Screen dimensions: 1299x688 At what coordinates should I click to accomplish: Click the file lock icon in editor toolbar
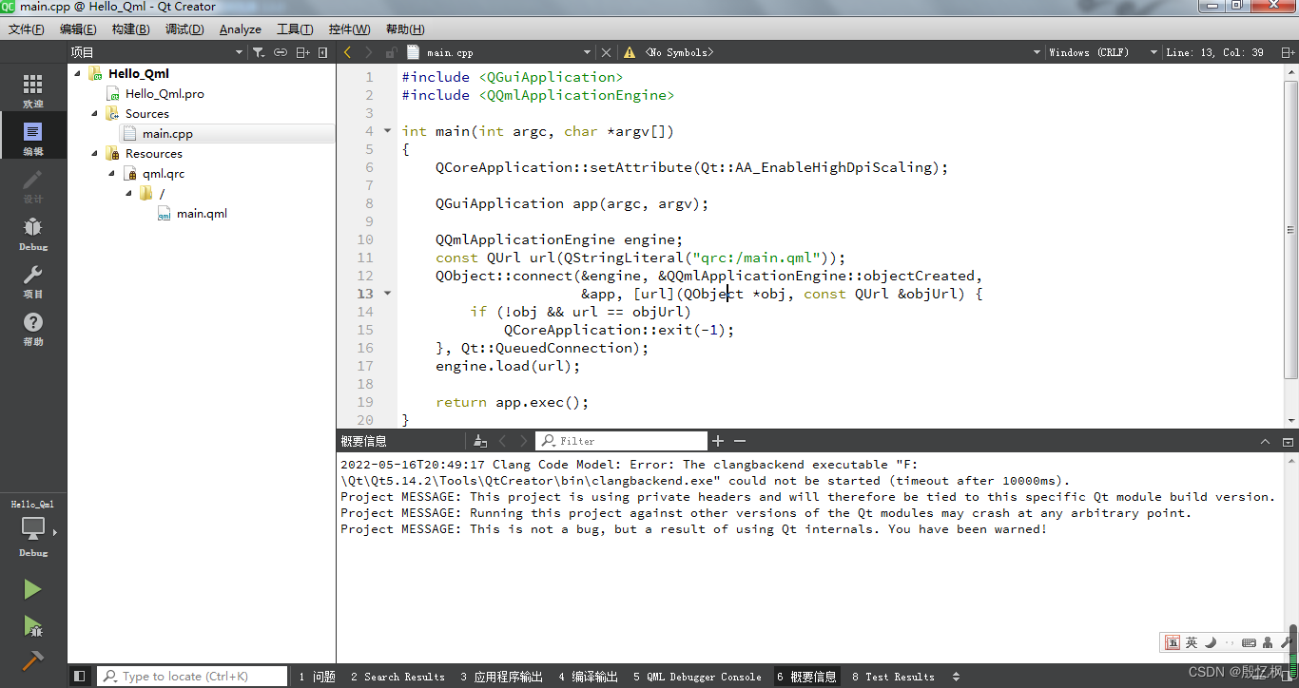pos(391,52)
